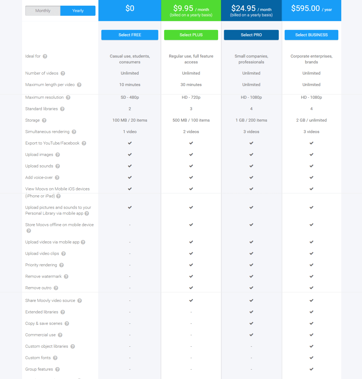Switch billing to Yearly

78,11
